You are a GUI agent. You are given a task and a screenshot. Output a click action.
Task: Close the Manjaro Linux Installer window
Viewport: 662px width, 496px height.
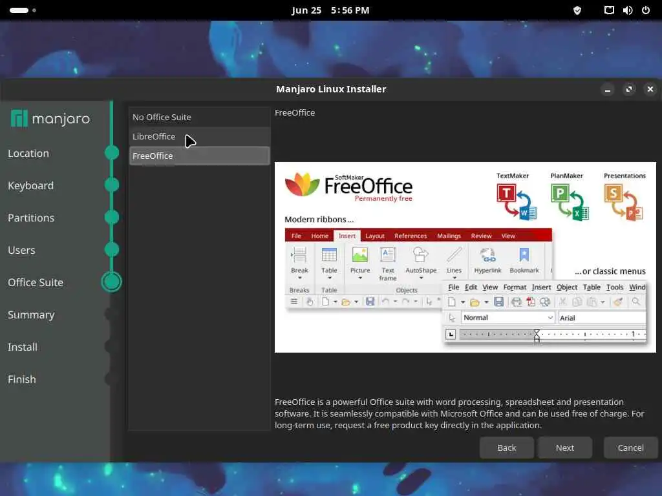click(x=650, y=89)
